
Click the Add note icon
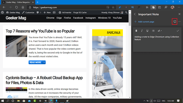point(175,21)
